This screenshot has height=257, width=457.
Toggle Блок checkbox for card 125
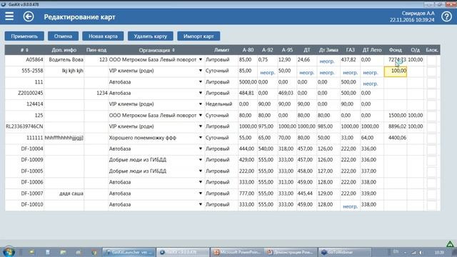pyautogui.click(x=431, y=116)
